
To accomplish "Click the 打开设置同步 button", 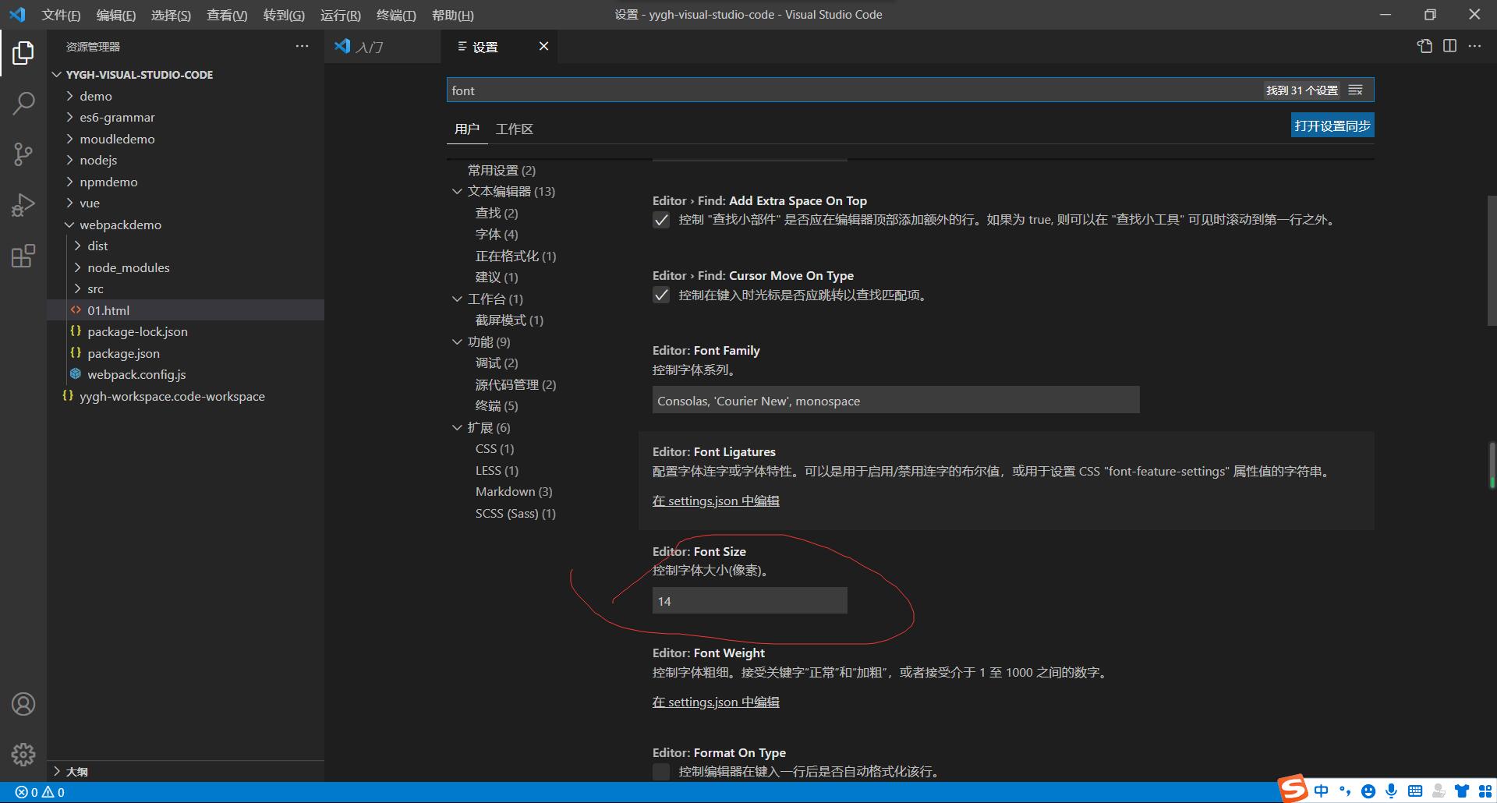I will [1332, 125].
